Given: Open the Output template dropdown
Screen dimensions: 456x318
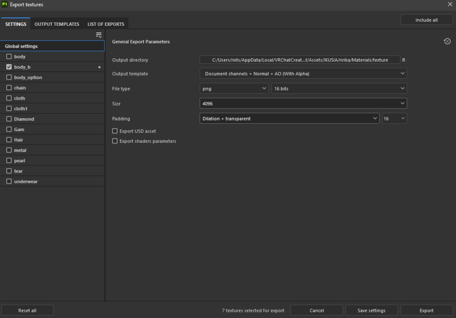Looking at the screenshot, I should click(x=303, y=73).
